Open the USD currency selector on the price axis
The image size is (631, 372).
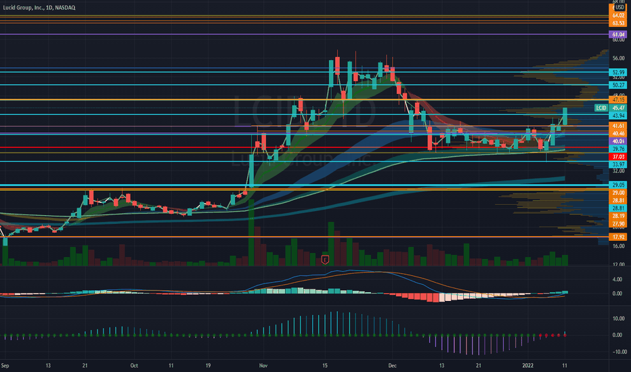pos(619,7)
